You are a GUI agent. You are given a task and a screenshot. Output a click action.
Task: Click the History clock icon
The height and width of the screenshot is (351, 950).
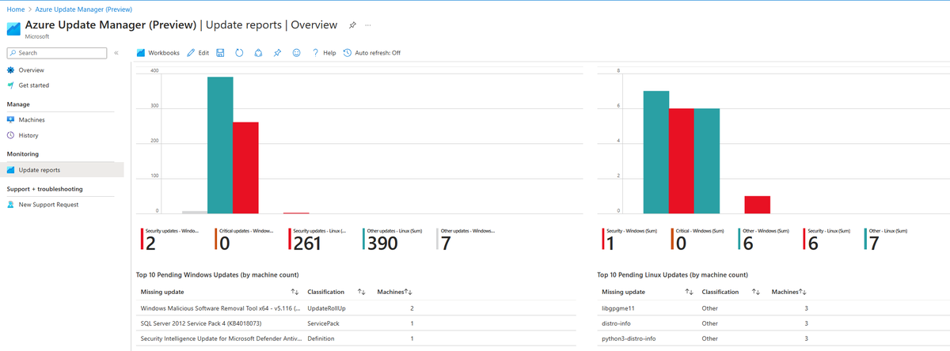click(x=10, y=135)
